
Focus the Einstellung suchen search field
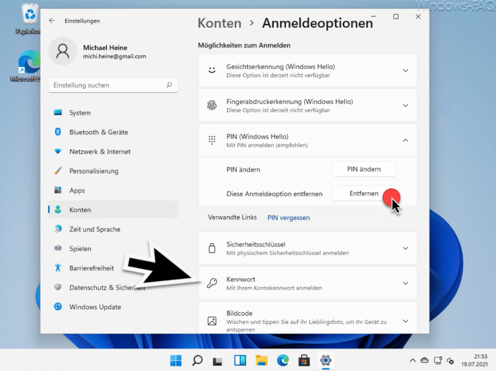click(113, 85)
